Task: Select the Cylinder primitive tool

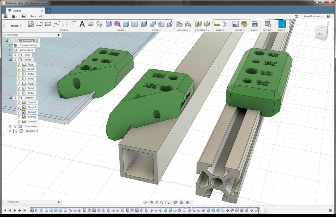Action: point(135,24)
